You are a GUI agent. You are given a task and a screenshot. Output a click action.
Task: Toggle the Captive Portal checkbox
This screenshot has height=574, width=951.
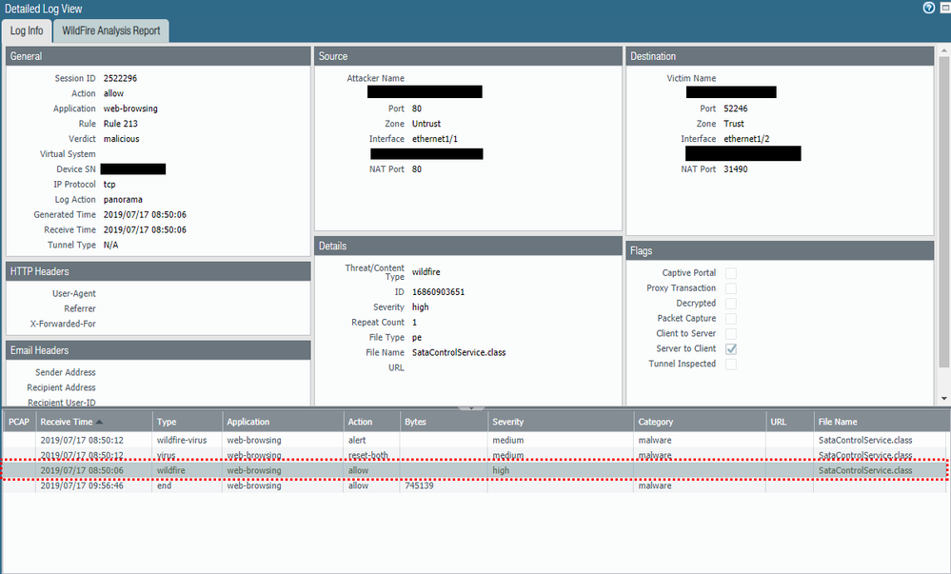(731, 273)
